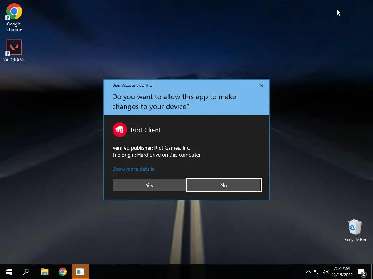Open the Action Center notifications
This screenshot has width=373, height=279.
362,272
